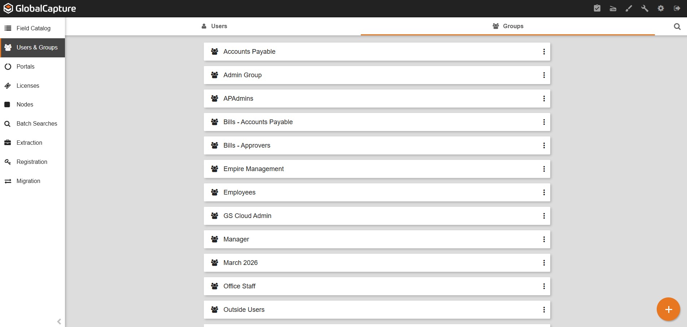
Task: Open options menu for Empire Management
Action: click(x=544, y=169)
